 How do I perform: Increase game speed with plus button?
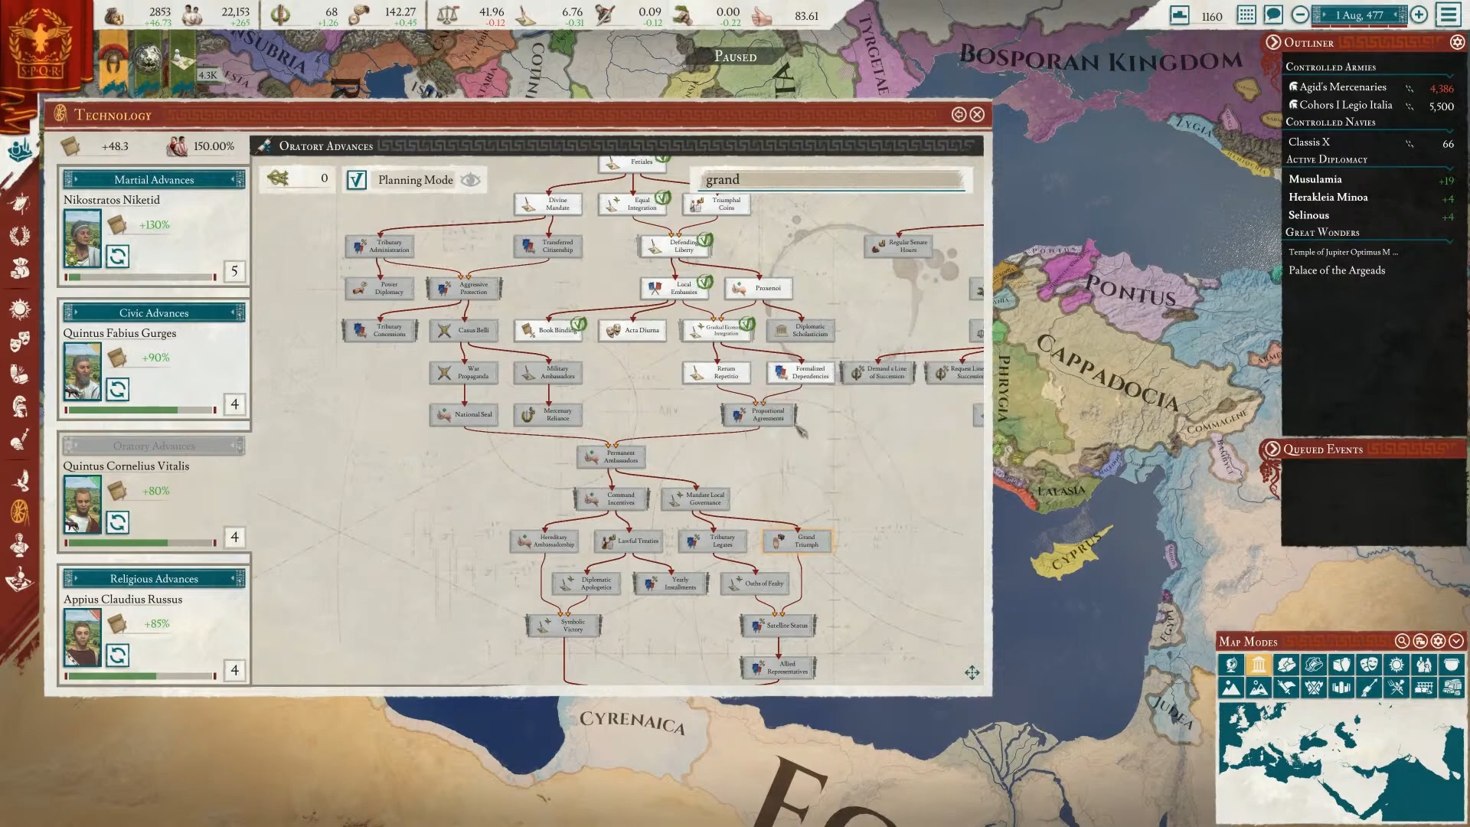(1419, 15)
